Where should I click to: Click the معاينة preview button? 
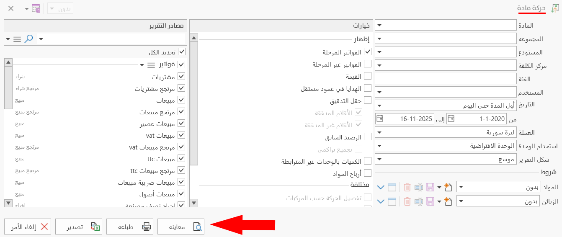point(181,227)
